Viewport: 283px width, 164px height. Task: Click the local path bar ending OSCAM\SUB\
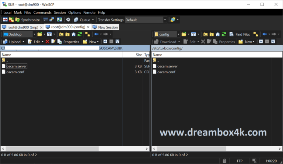(x=75, y=48)
